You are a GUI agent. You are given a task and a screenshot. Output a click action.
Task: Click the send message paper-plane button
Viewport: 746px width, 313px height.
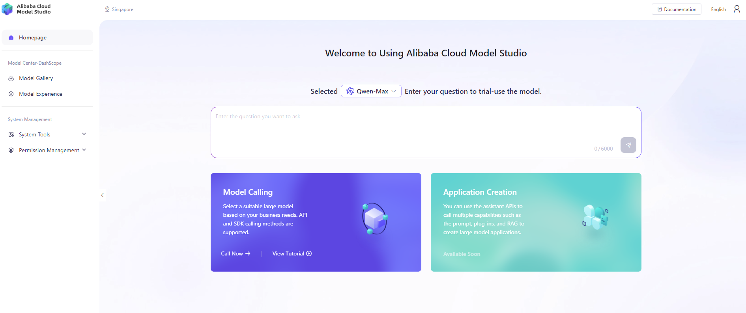click(628, 145)
